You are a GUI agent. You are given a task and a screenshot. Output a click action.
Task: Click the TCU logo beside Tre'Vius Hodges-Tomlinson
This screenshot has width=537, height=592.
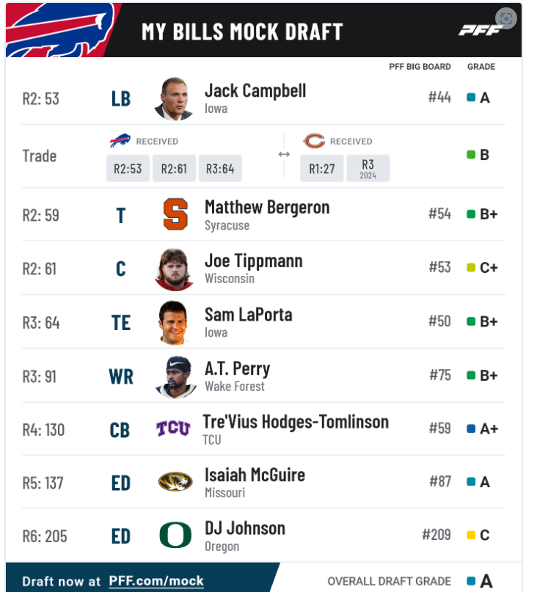[x=173, y=428]
